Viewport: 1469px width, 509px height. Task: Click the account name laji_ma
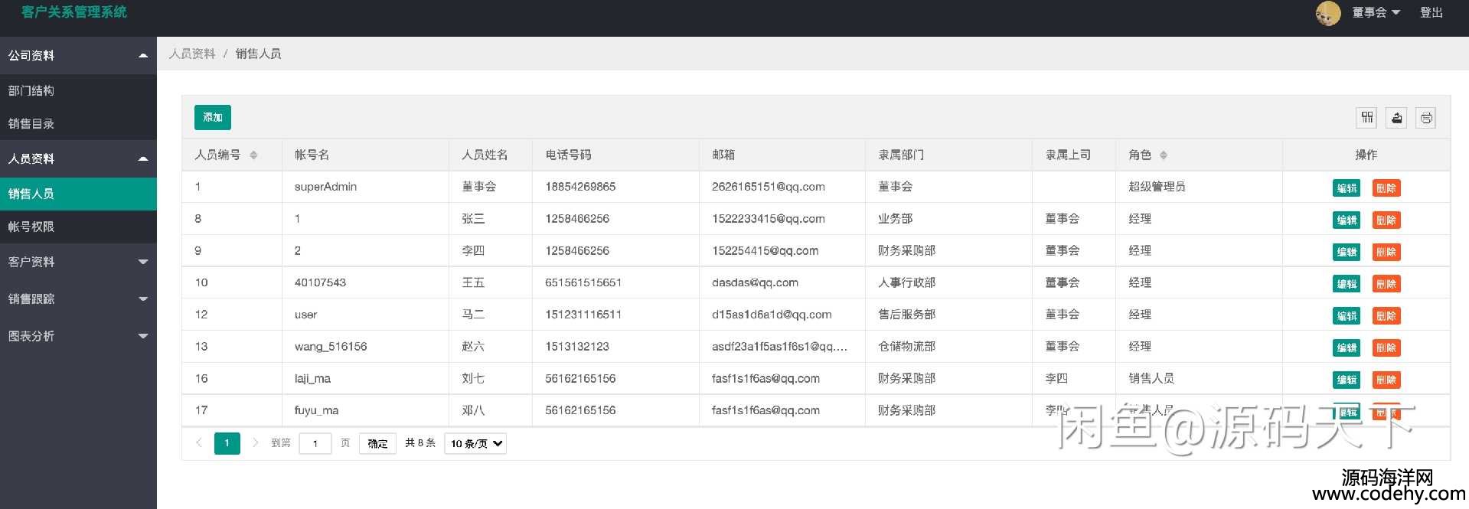tap(312, 379)
